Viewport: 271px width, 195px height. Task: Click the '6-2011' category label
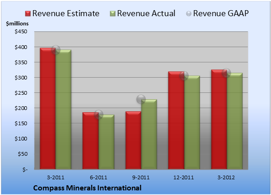click(99, 177)
